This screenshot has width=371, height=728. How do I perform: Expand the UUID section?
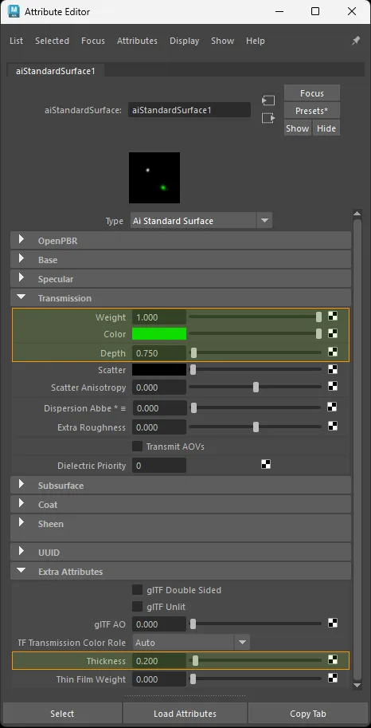coord(21,551)
